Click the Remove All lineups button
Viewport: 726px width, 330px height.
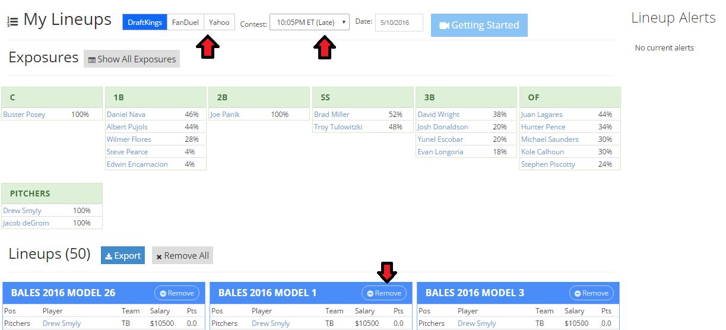point(182,256)
